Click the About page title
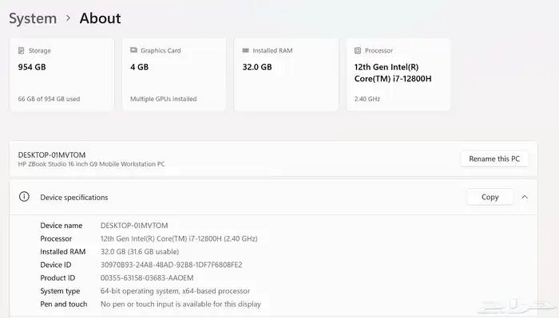 (100, 18)
